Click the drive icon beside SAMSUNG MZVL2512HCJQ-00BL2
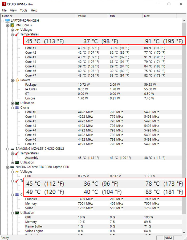The width and height of the screenshot is (187, 240). click(12, 149)
